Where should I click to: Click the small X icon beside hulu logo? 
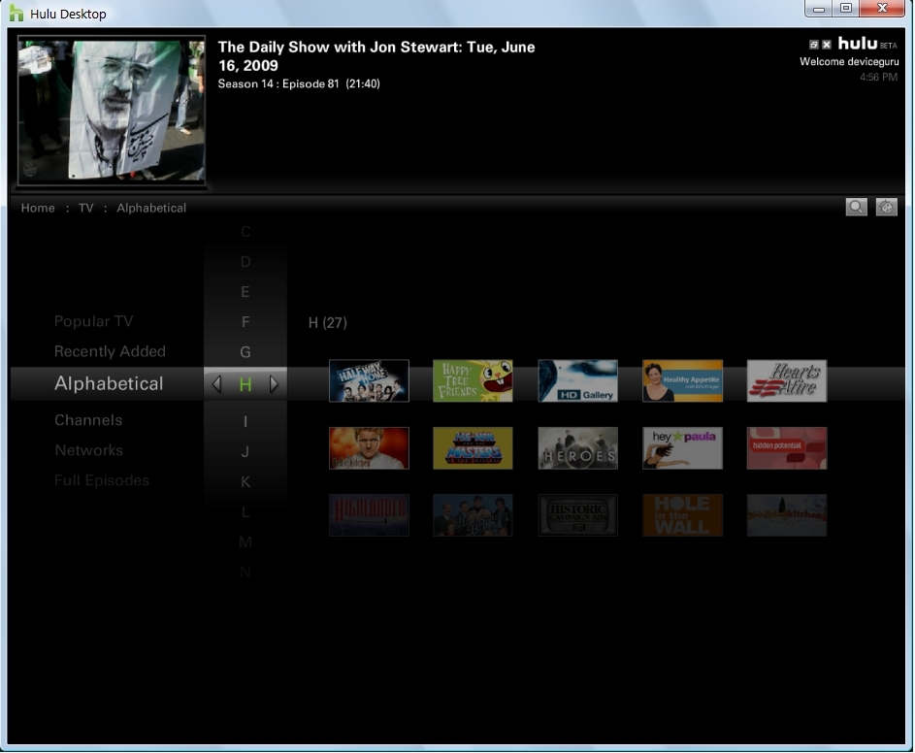pyautogui.click(x=827, y=45)
